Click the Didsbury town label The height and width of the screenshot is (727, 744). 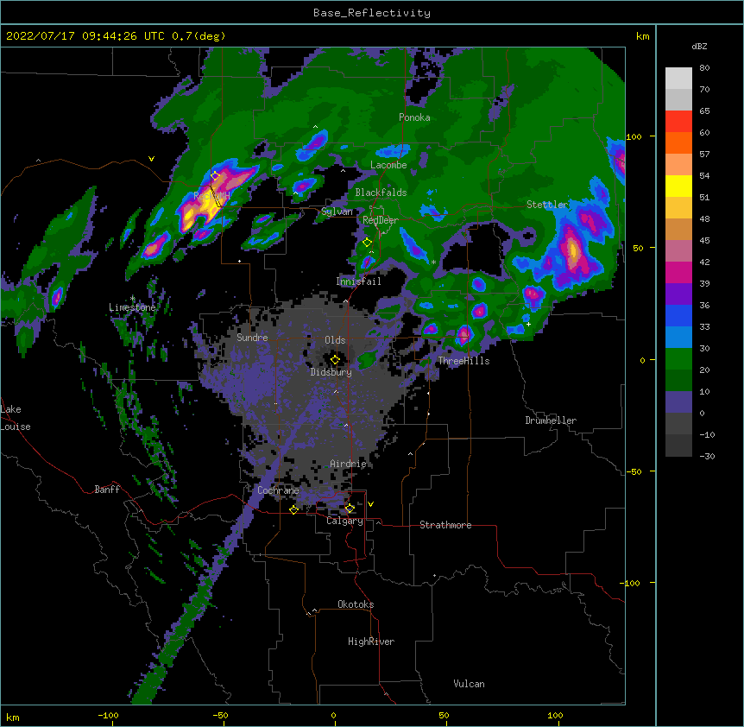click(x=331, y=372)
